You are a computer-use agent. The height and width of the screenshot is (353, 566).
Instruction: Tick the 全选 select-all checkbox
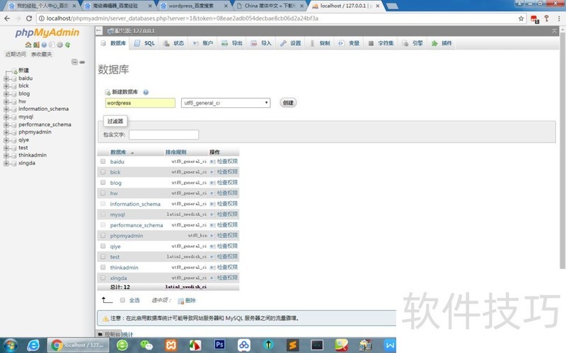tap(122, 300)
